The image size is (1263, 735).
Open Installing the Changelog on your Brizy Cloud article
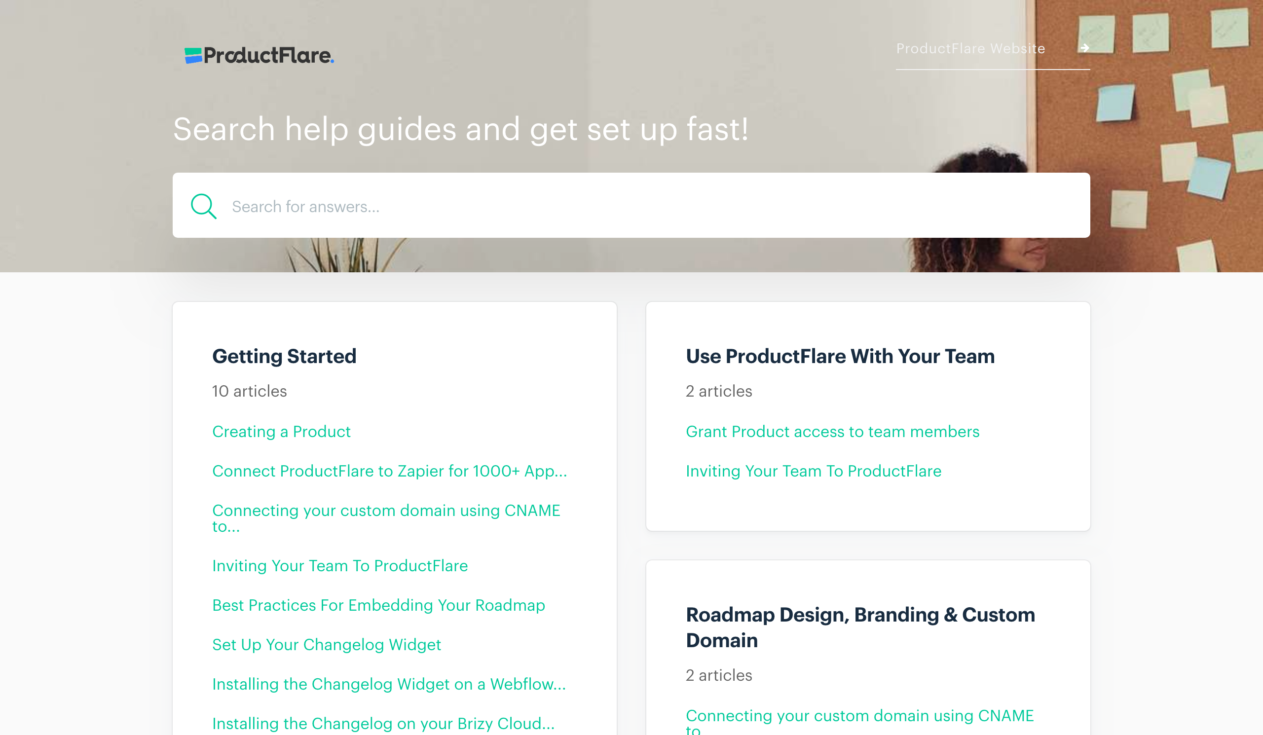(383, 724)
